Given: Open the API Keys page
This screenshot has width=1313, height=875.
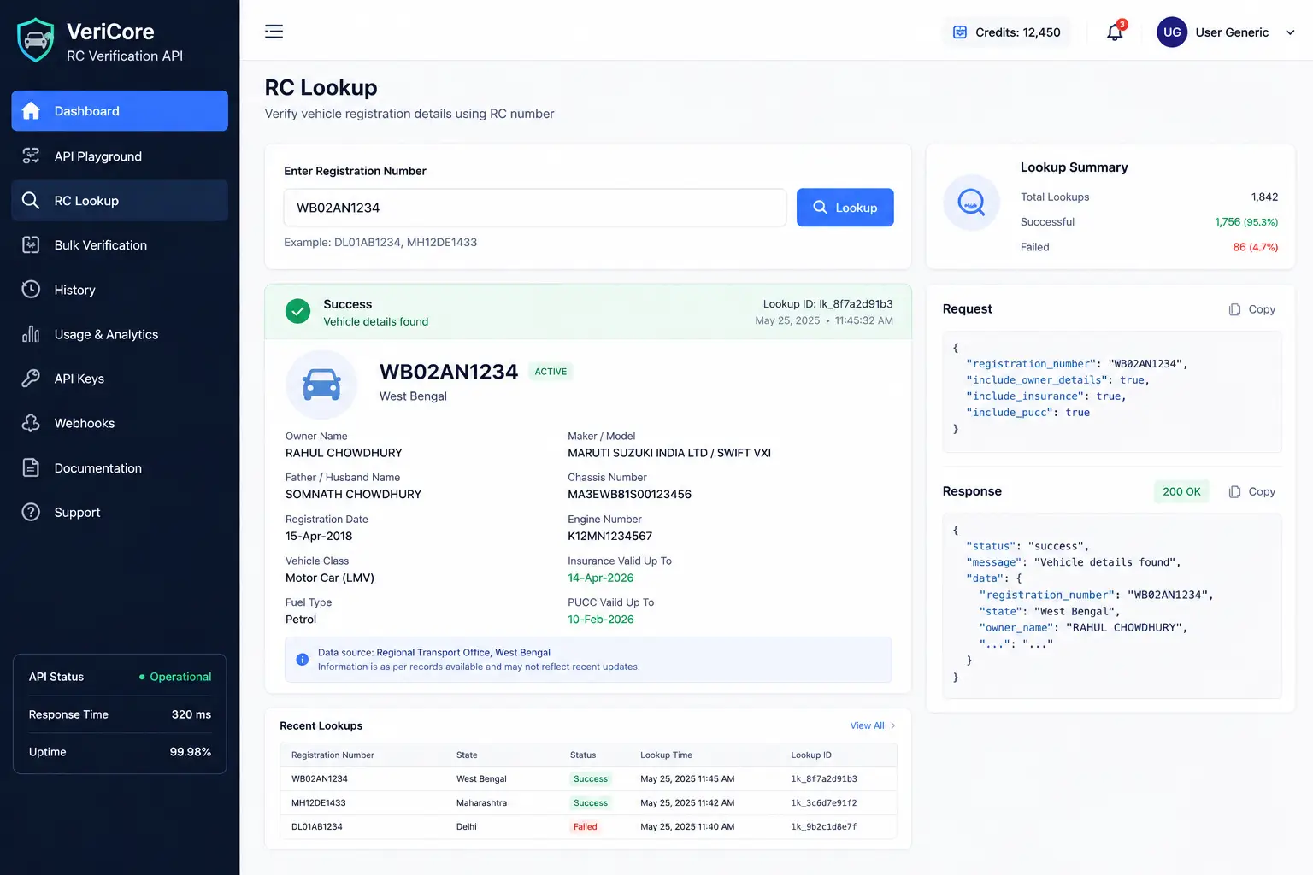Looking at the screenshot, I should (x=120, y=379).
